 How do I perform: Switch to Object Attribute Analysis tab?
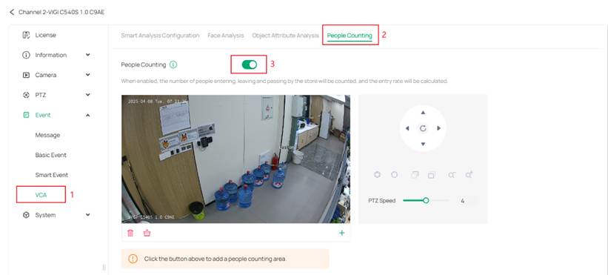coord(285,36)
